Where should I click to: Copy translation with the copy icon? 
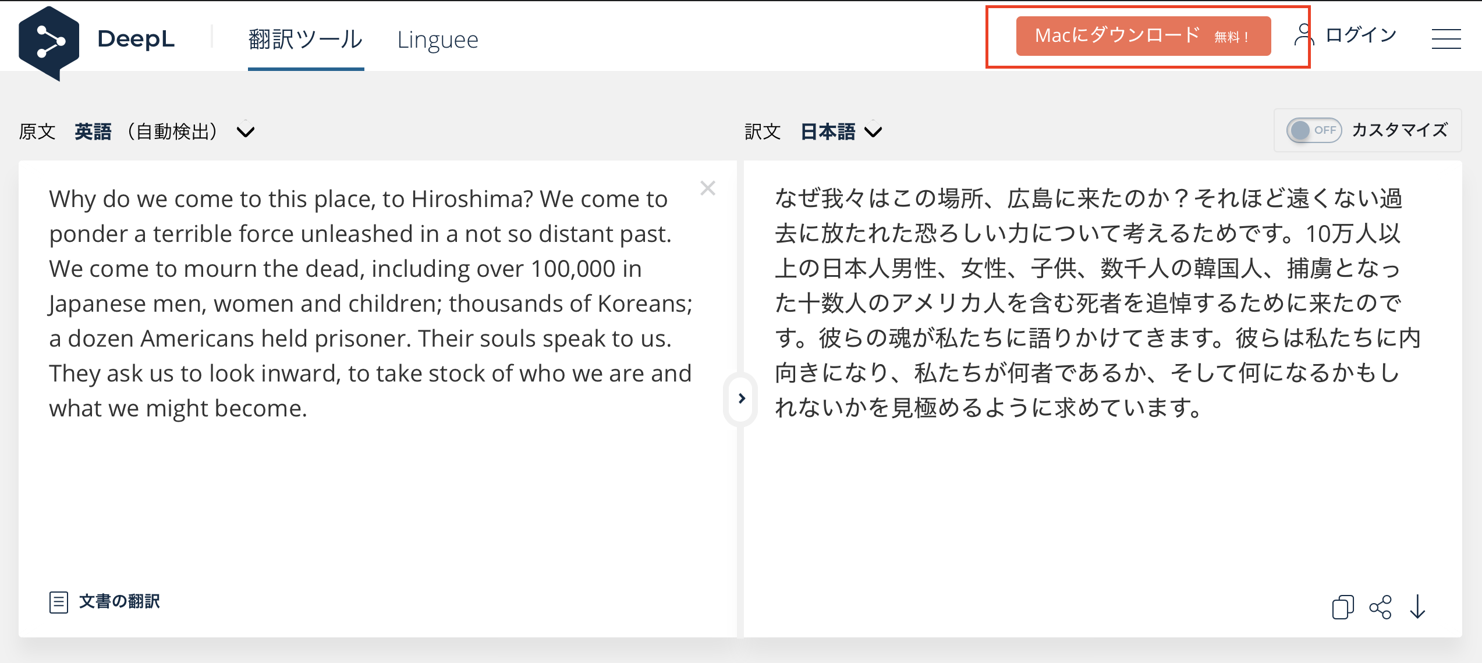click(1342, 607)
